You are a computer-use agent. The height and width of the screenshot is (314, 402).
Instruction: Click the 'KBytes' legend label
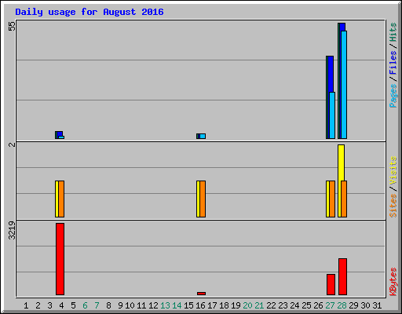[393, 282]
